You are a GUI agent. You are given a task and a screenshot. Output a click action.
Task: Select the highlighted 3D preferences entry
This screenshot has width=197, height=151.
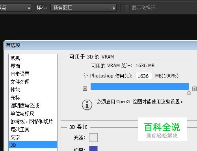(33, 145)
